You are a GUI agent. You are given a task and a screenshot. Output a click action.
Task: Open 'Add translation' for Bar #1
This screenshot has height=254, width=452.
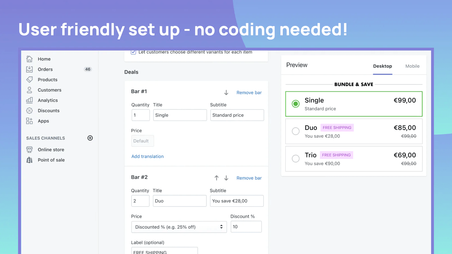point(147,156)
